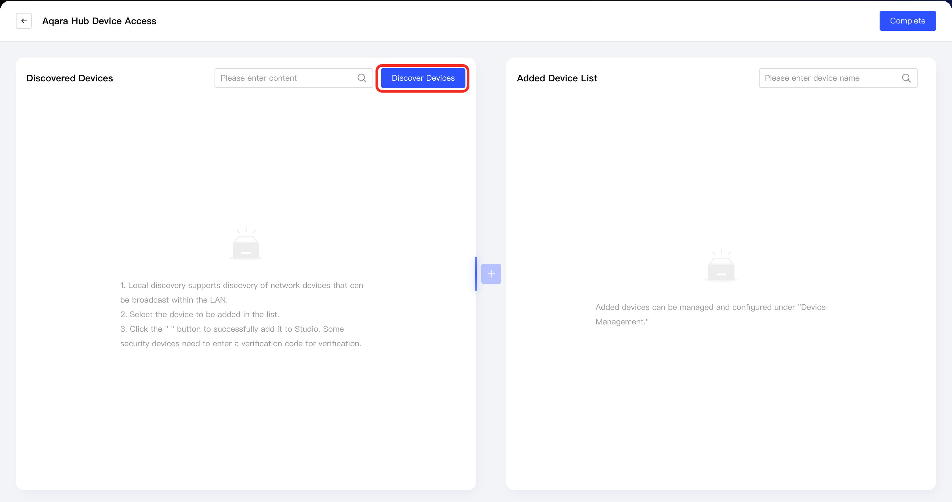Click the 'button to successfully add it to Studio' line
The image size is (952, 502).
(x=232, y=329)
